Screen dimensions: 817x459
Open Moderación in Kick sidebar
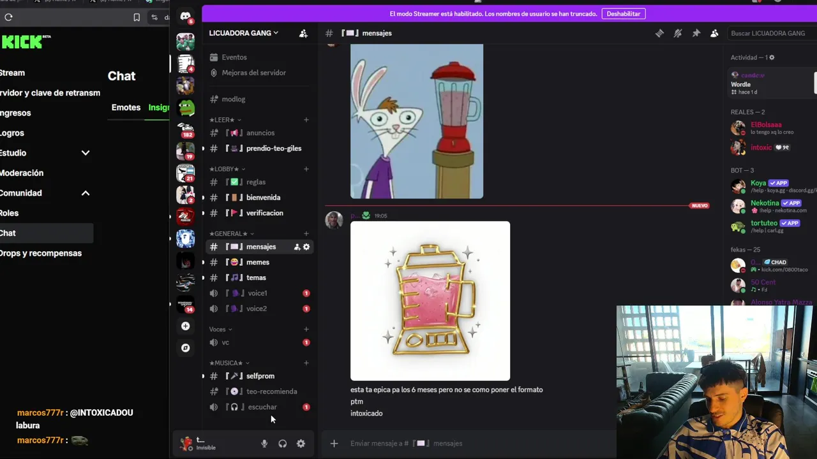22,173
